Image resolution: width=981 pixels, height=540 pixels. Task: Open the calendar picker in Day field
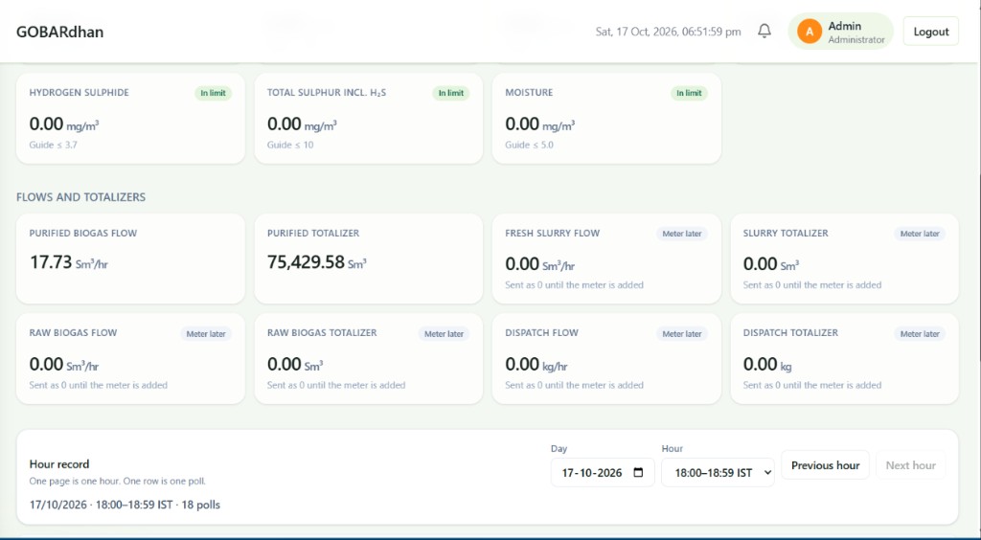[x=638, y=473]
